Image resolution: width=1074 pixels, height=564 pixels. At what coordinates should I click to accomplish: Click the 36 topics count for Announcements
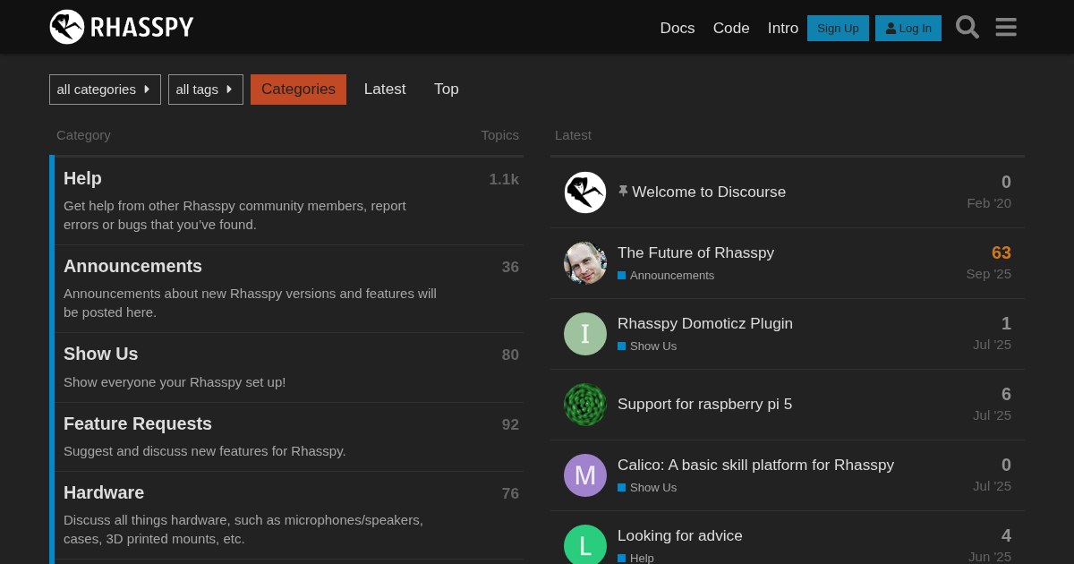pos(510,267)
